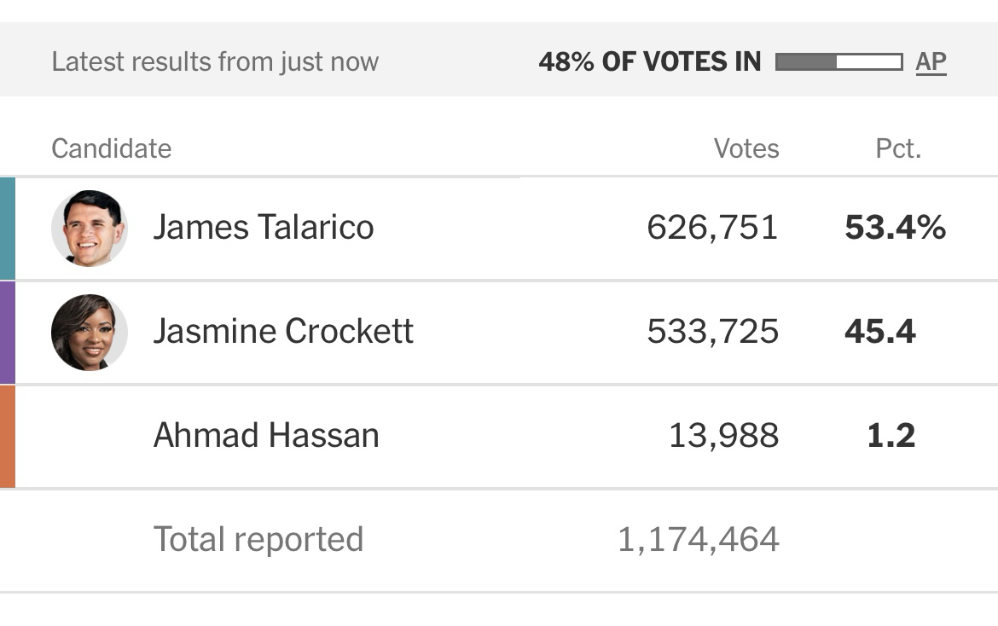Click the orange color bar for Hassan
This screenshot has width=998, height=626.
click(8, 436)
